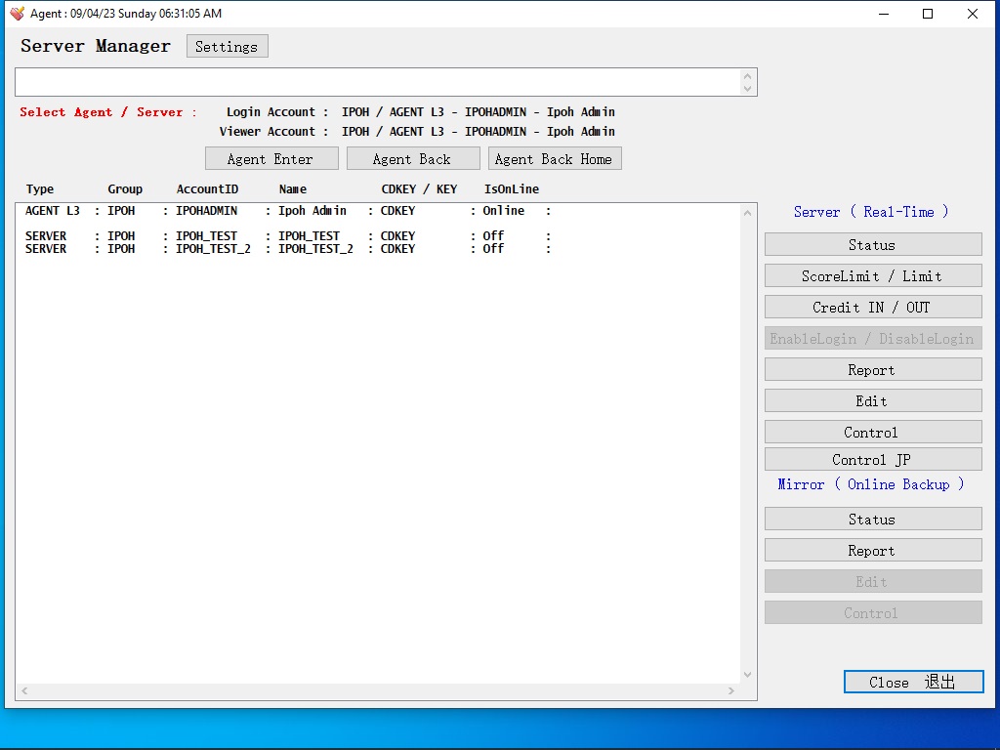Click the Credit IN / OUT button
1000x750 pixels.
[x=872, y=308]
